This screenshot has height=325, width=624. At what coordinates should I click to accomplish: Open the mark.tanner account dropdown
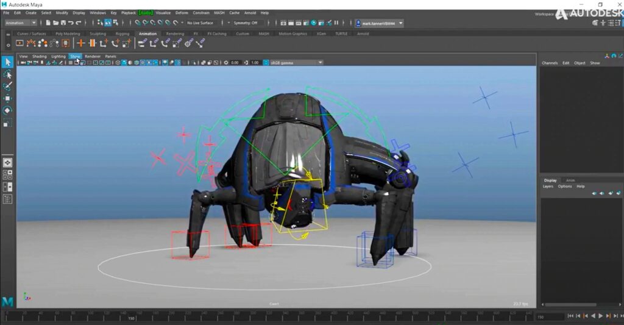(377, 23)
